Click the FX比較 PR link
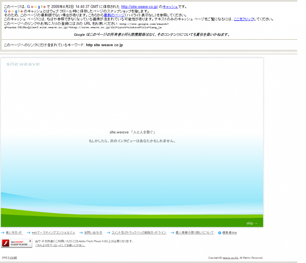306x263 pixels. (13, 258)
